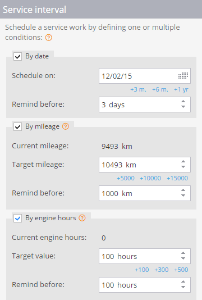This screenshot has width=202, height=300.
Task: Increase the days Remind before value
Action: 183,102
